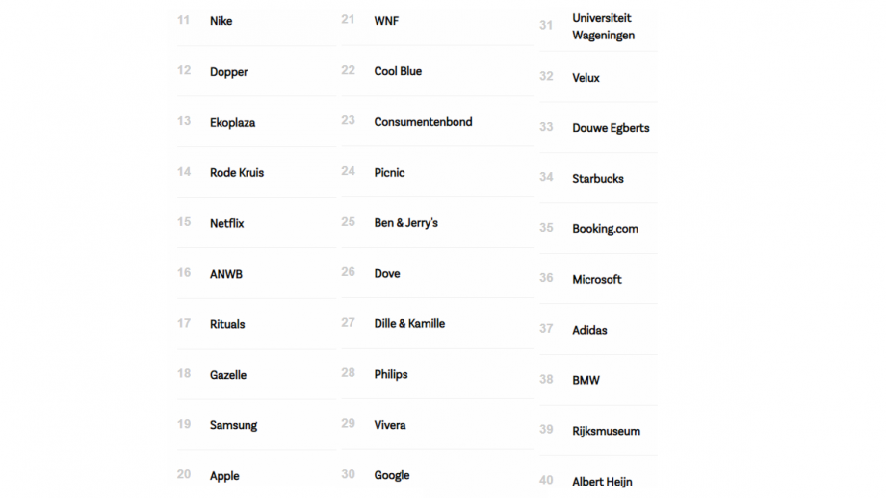The height and width of the screenshot is (498, 886).
Task: Click the Starbucks list item
Action: [x=598, y=179]
